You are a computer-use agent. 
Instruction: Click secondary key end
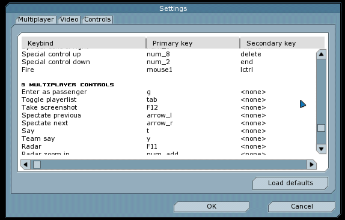click(246, 62)
